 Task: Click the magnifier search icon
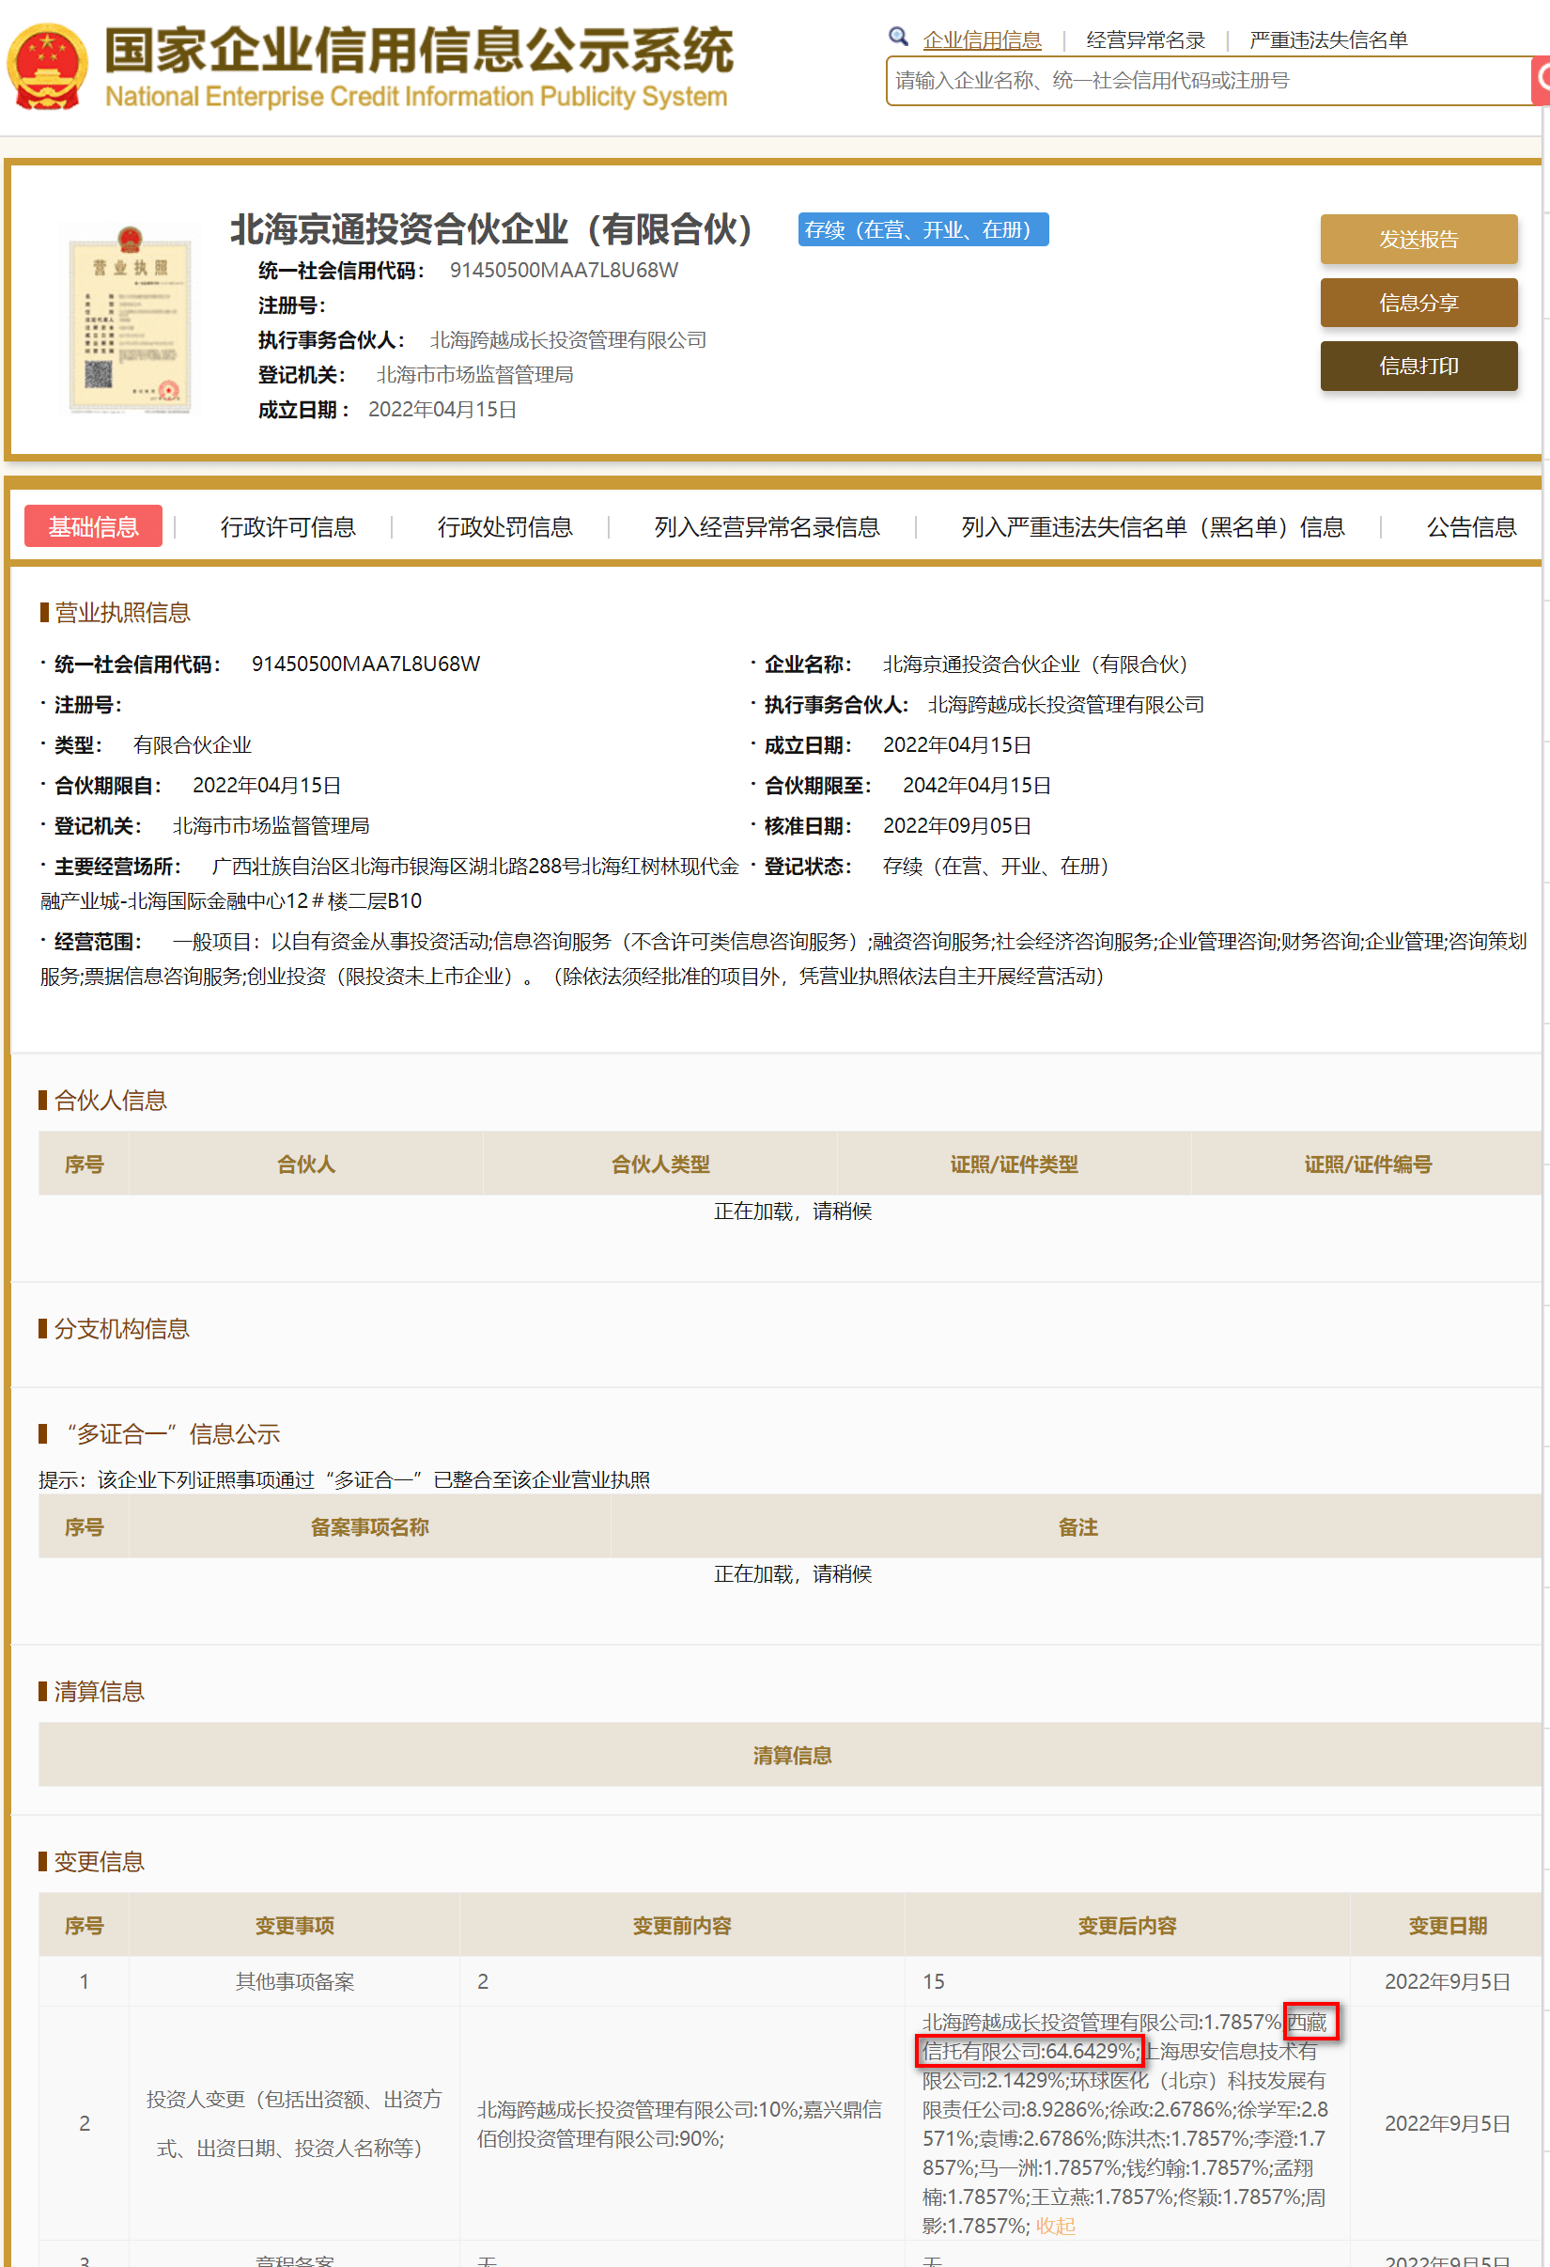click(x=898, y=37)
